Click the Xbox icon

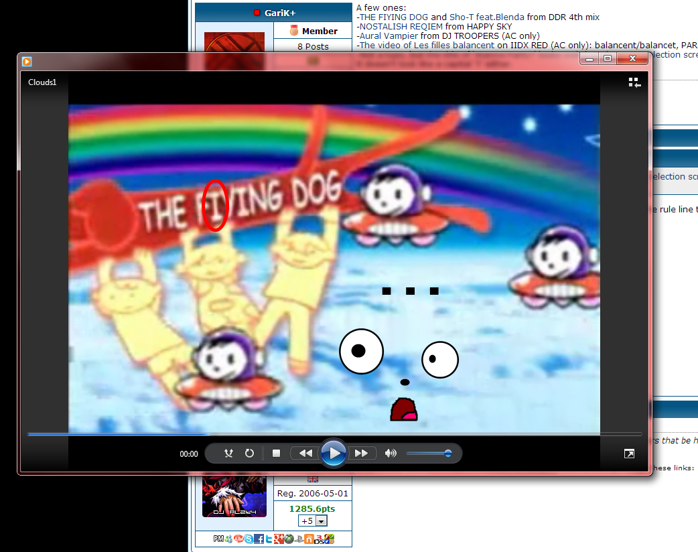(289, 539)
